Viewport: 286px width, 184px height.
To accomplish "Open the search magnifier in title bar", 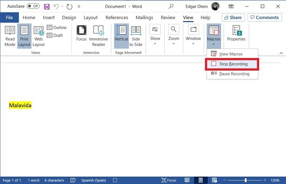I will click(x=171, y=6).
